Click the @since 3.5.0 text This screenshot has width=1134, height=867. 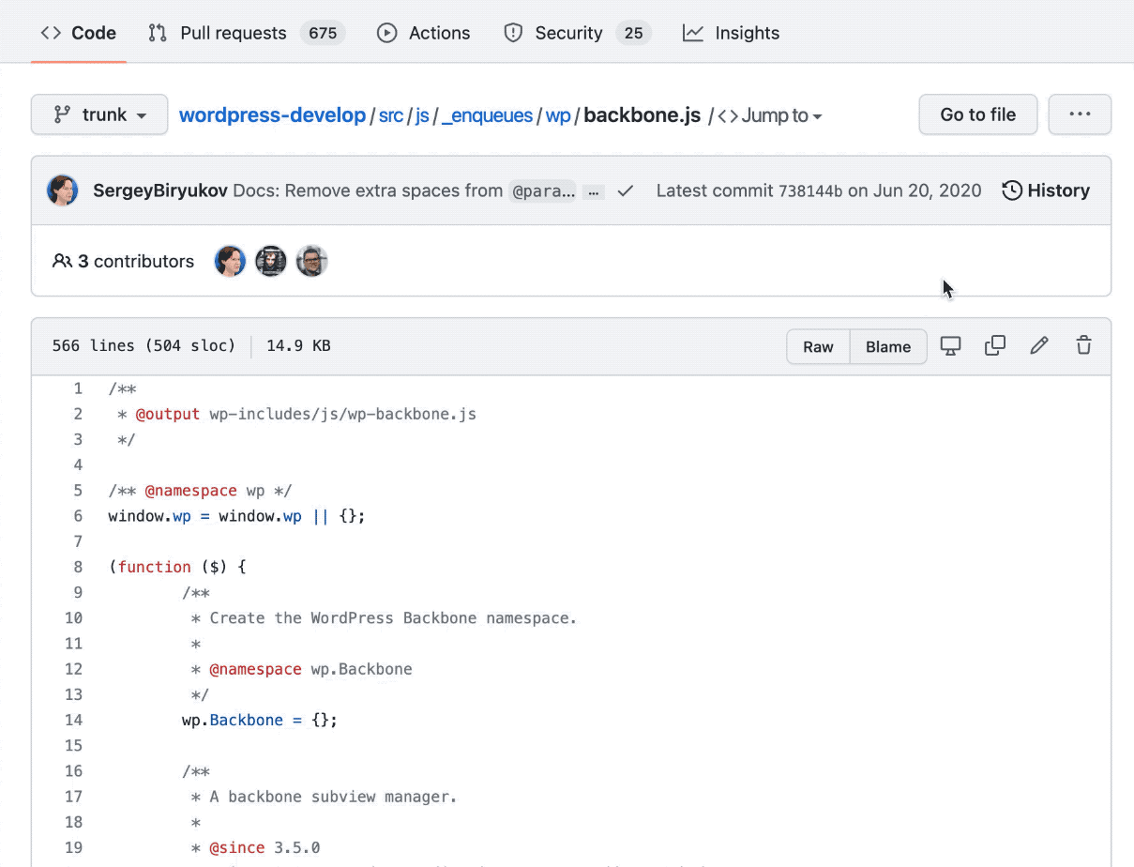[x=265, y=847]
